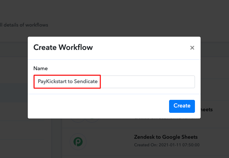Click the Name label above the field
The image size is (229, 158).
point(40,68)
